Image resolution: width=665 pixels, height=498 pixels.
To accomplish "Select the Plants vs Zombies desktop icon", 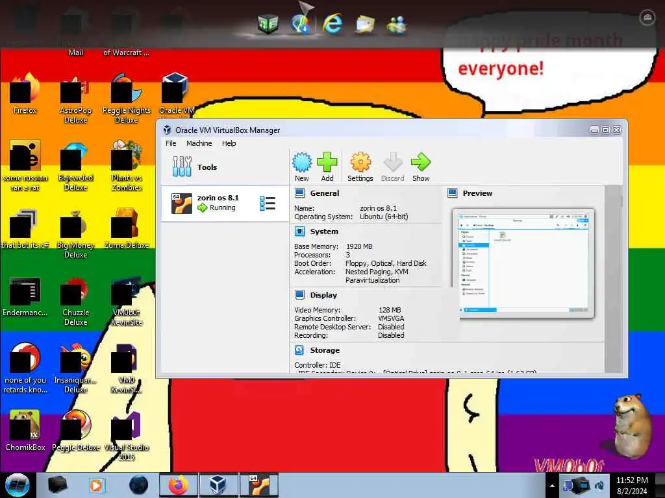I will (x=127, y=167).
